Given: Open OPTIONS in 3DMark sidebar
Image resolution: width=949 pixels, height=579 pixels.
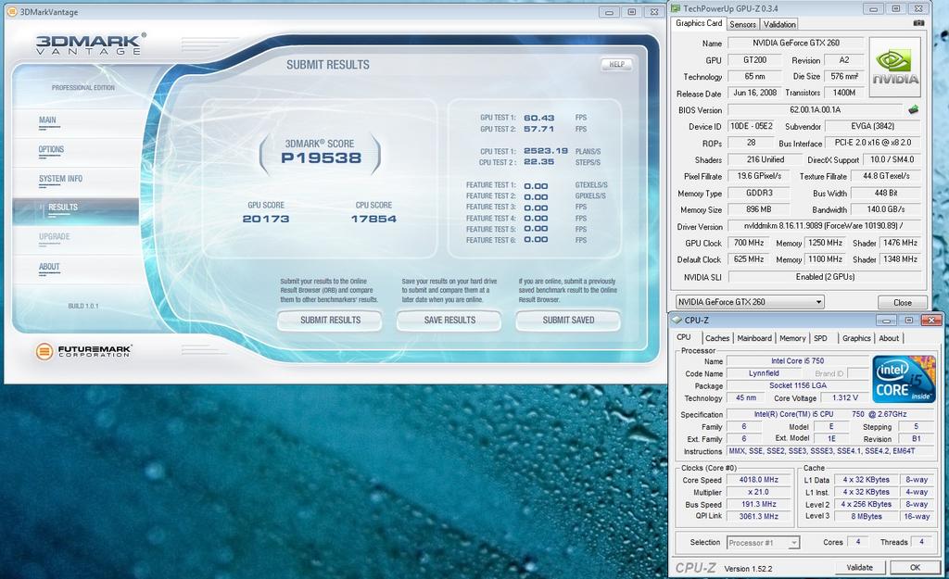Looking at the screenshot, I should tap(51, 149).
